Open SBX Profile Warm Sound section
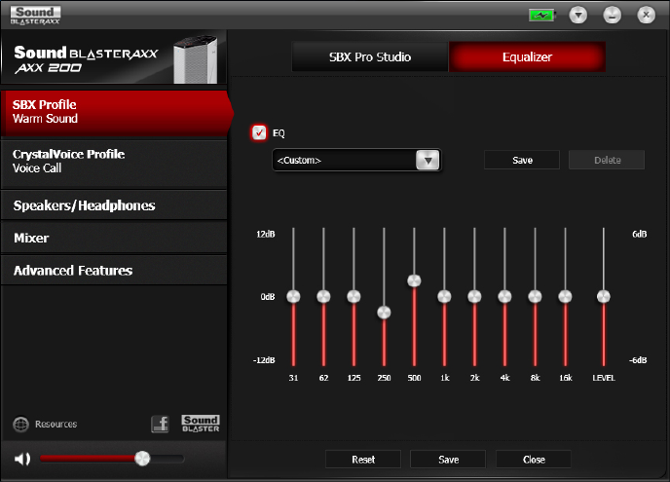The width and height of the screenshot is (670, 482). click(x=115, y=113)
